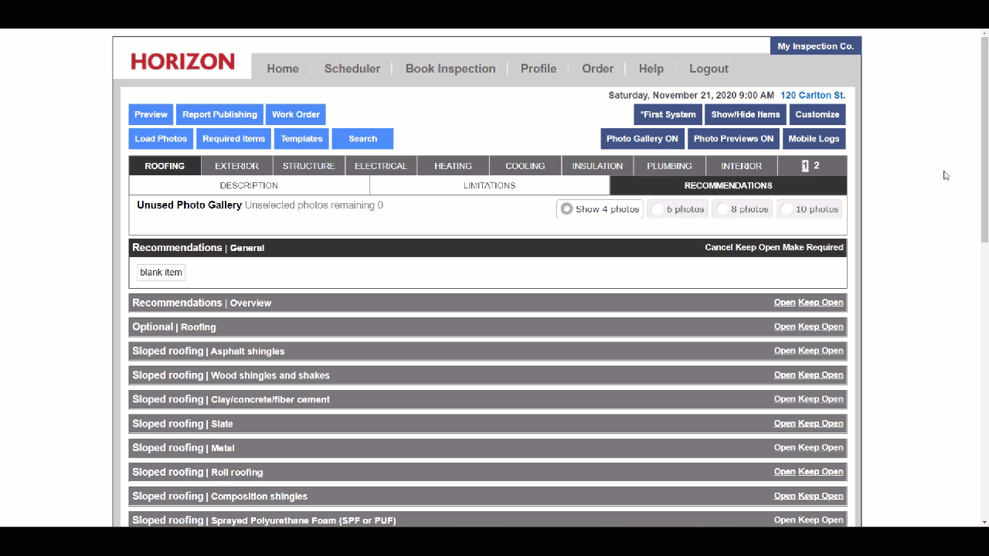989x556 pixels.
Task: Select the 6 photos radio option
Action: (658, 209)
